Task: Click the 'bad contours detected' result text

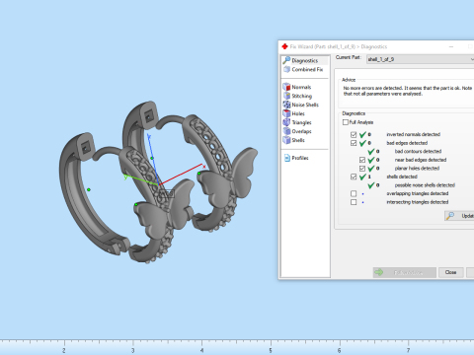Action: 418,151
